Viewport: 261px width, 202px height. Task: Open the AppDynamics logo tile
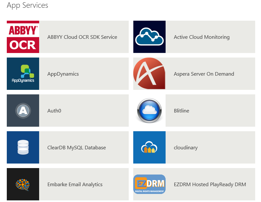tap(23, 74)
